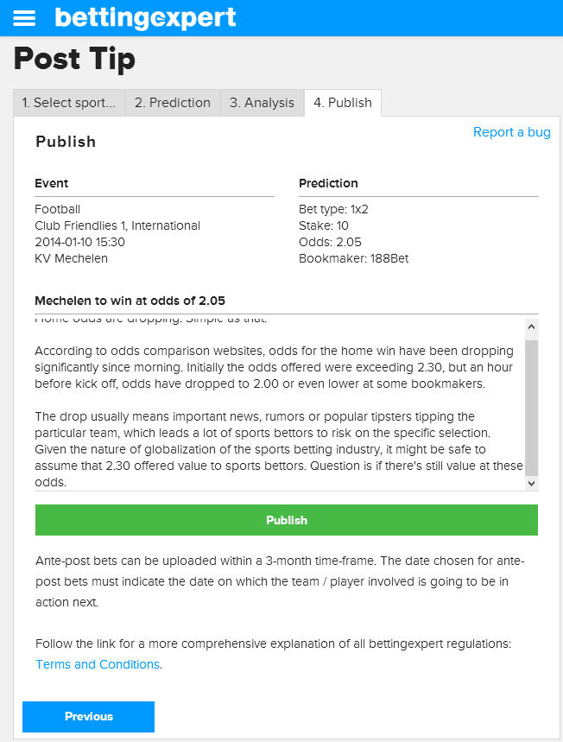Image resolution: width=563 pixels, height=742 pixels.
Task: Click the scrollbar down arrow
Action: click(531, 483)
